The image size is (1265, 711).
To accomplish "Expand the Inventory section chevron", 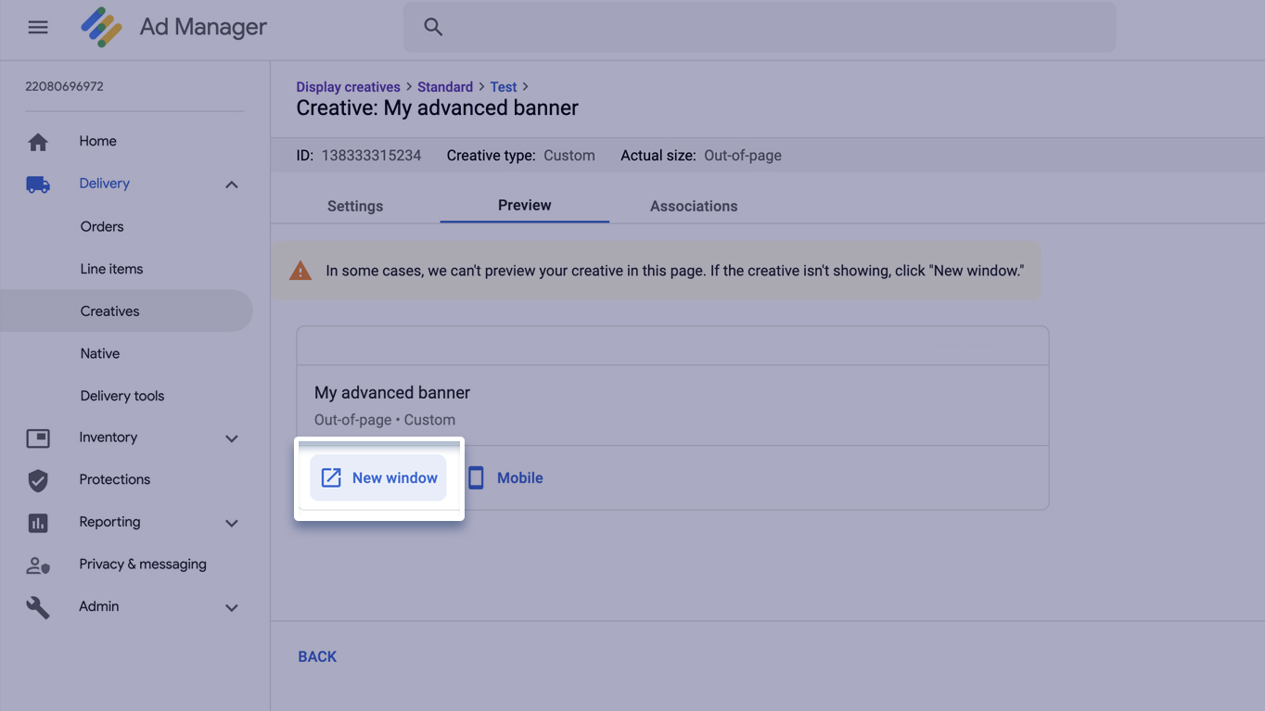I will click(x=232, y=438).
